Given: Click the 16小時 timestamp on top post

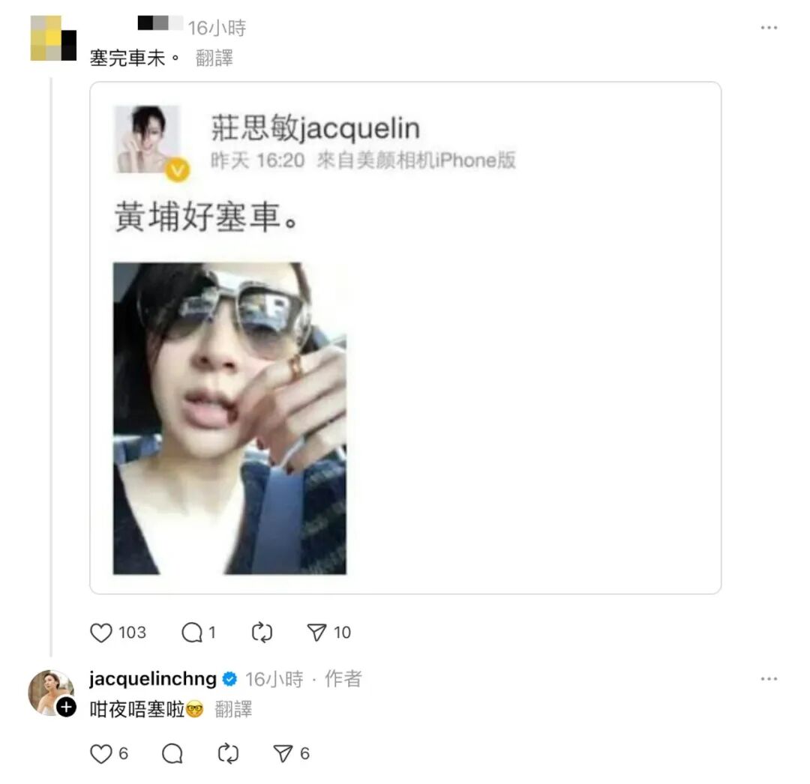Looking at the screenshot, I should tap(217, 28).
